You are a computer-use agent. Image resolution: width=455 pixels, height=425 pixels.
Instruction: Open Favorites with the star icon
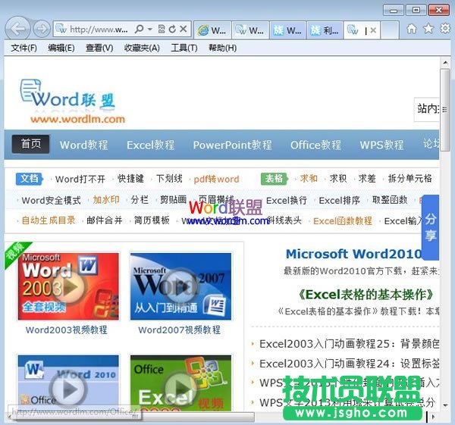[x=428, y=29]
